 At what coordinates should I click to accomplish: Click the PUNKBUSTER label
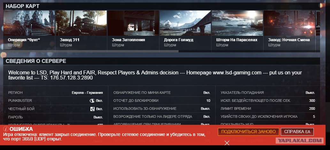(x=20, y=101)
